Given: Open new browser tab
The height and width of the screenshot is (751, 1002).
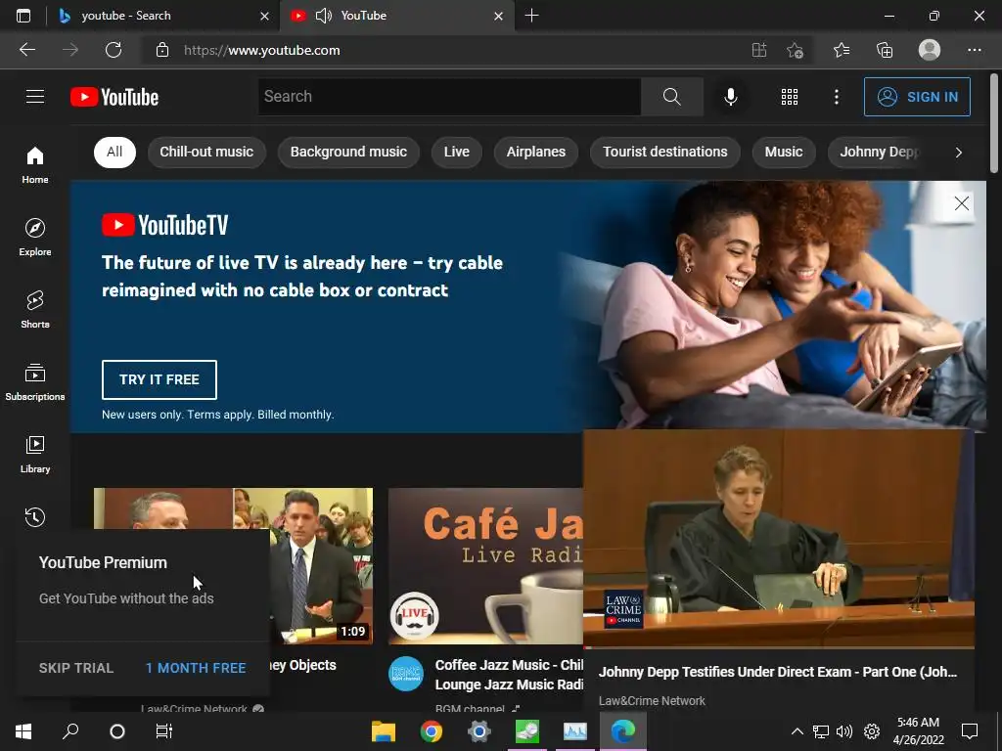Looking at the screenshot, I should 531,16.
